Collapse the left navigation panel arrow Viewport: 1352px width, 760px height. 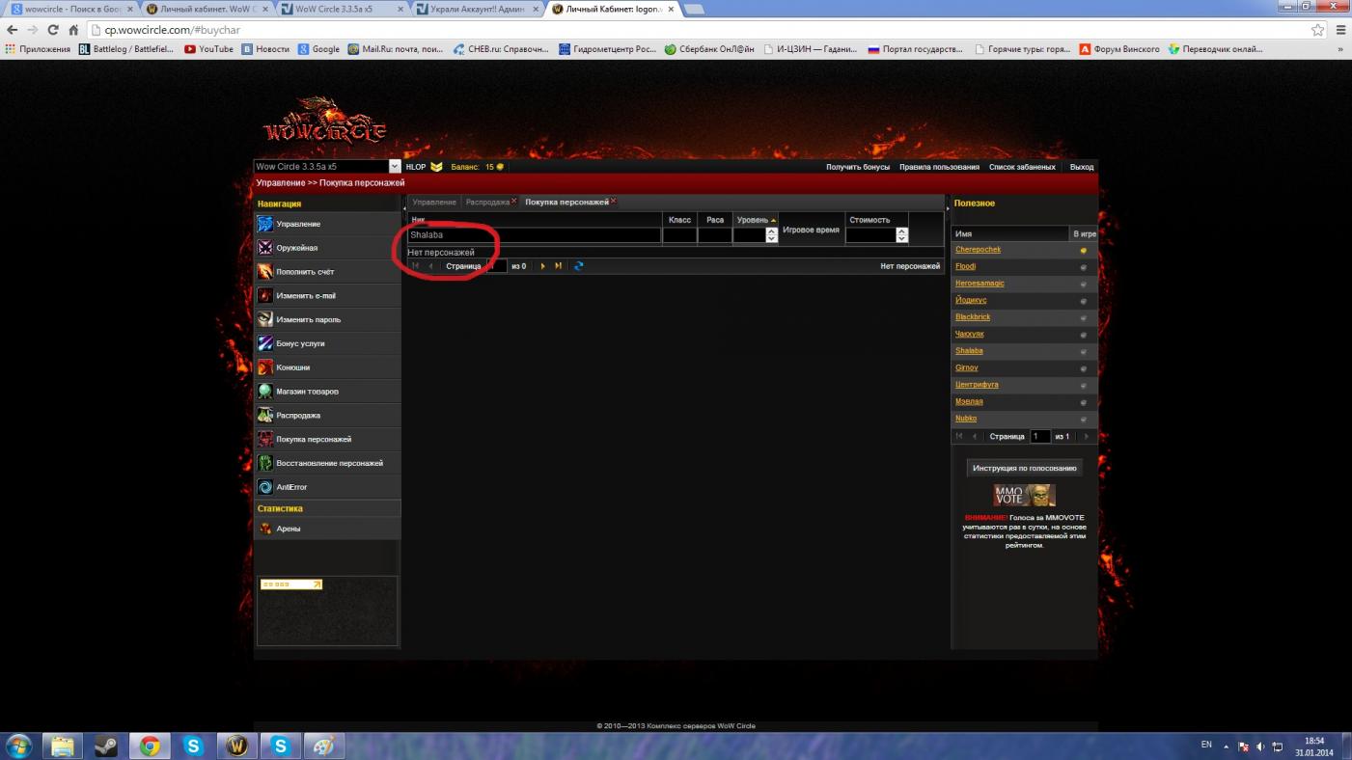404,208
